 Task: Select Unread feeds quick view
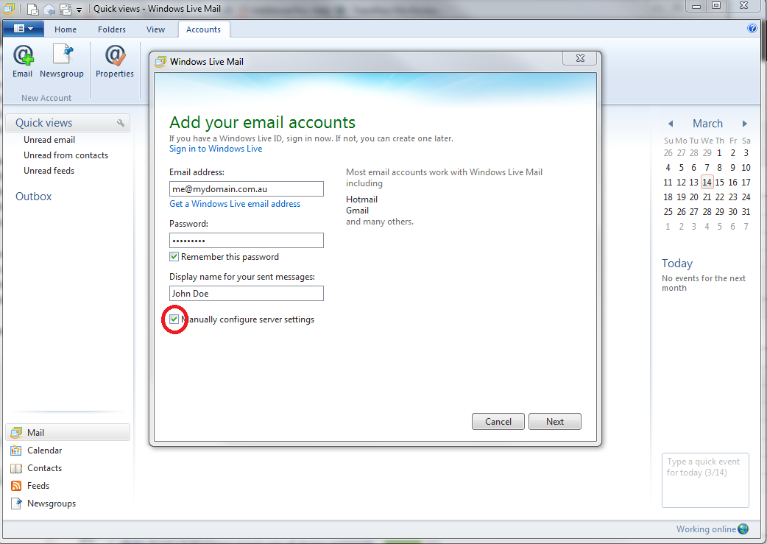(x=49, y=171)
